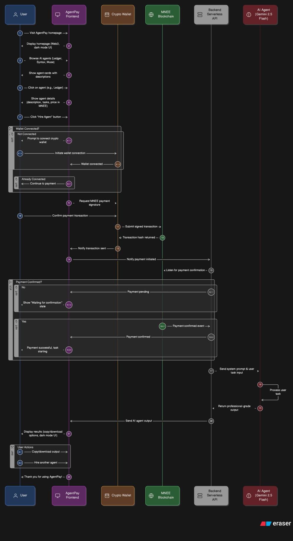
Task: Click the parallel icon beside User Actions
Action: (x=12, y=447)
